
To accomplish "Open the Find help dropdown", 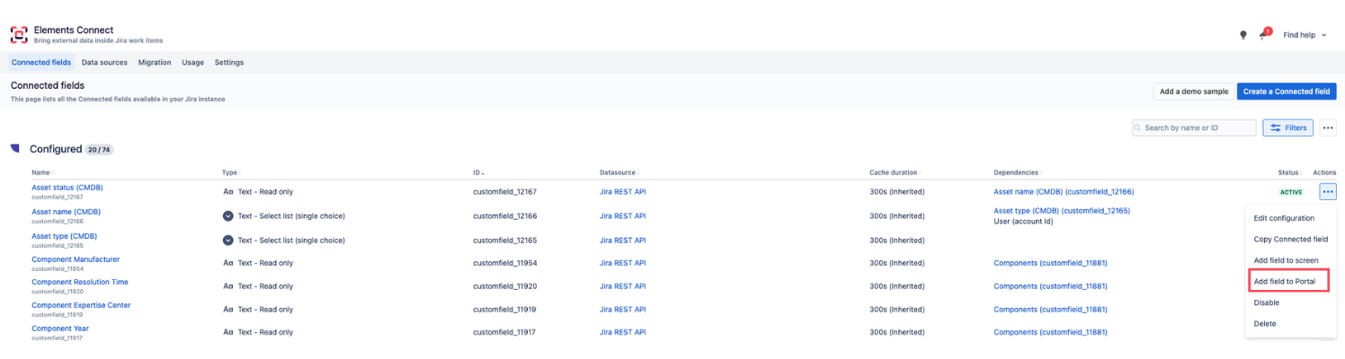I will [1305, 35].
